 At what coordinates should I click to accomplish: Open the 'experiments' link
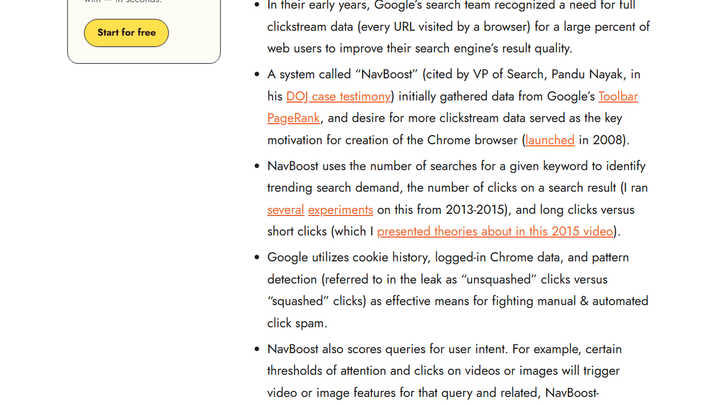pyautogui.click(x=341, y=210)
